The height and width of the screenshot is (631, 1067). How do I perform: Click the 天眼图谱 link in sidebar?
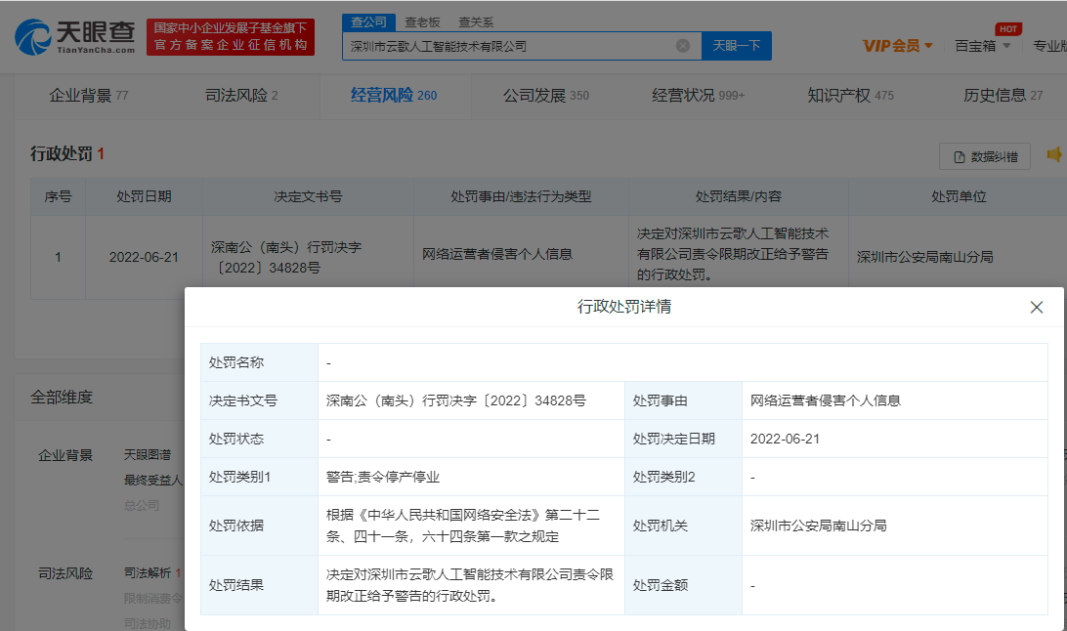point(148,454)
